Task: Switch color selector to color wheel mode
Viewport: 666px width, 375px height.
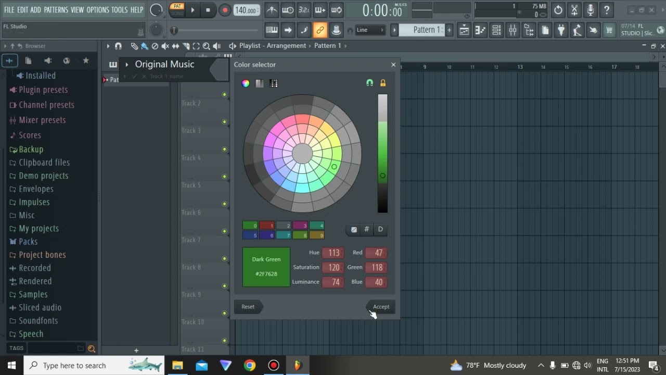Action: 246,83
